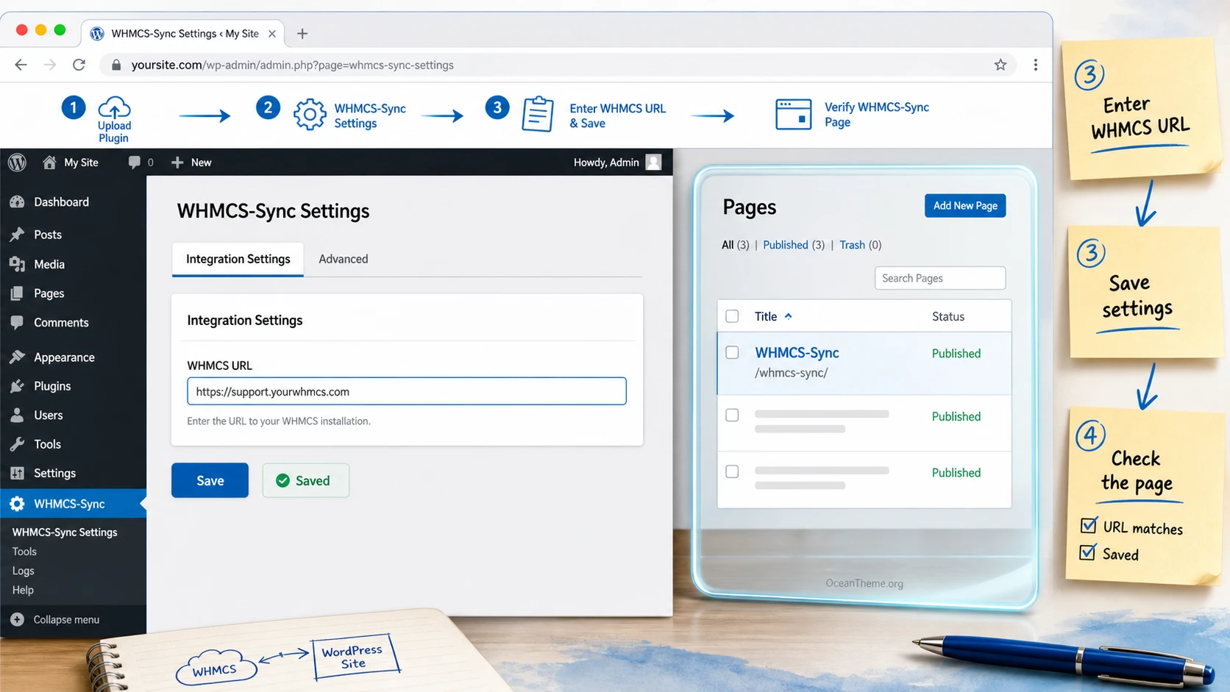Open the Trash (0) pages filter
The height and width of the screenshot is (692, 1230).
[x=861, y=245]
